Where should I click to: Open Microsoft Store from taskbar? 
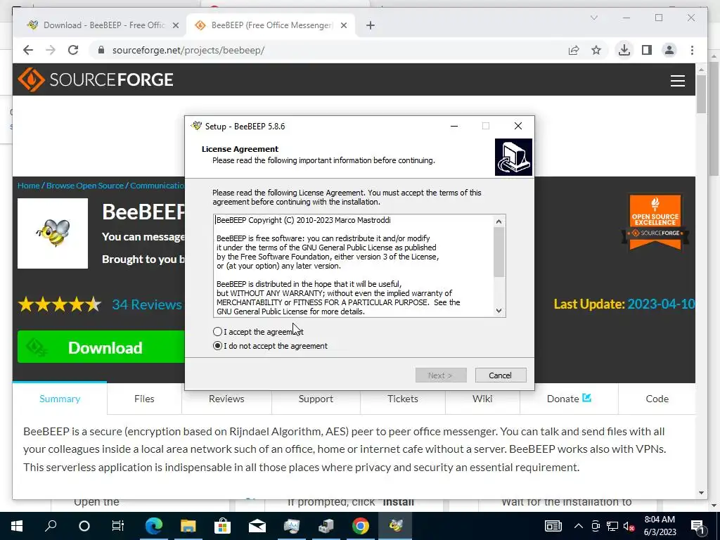(222, 526)
